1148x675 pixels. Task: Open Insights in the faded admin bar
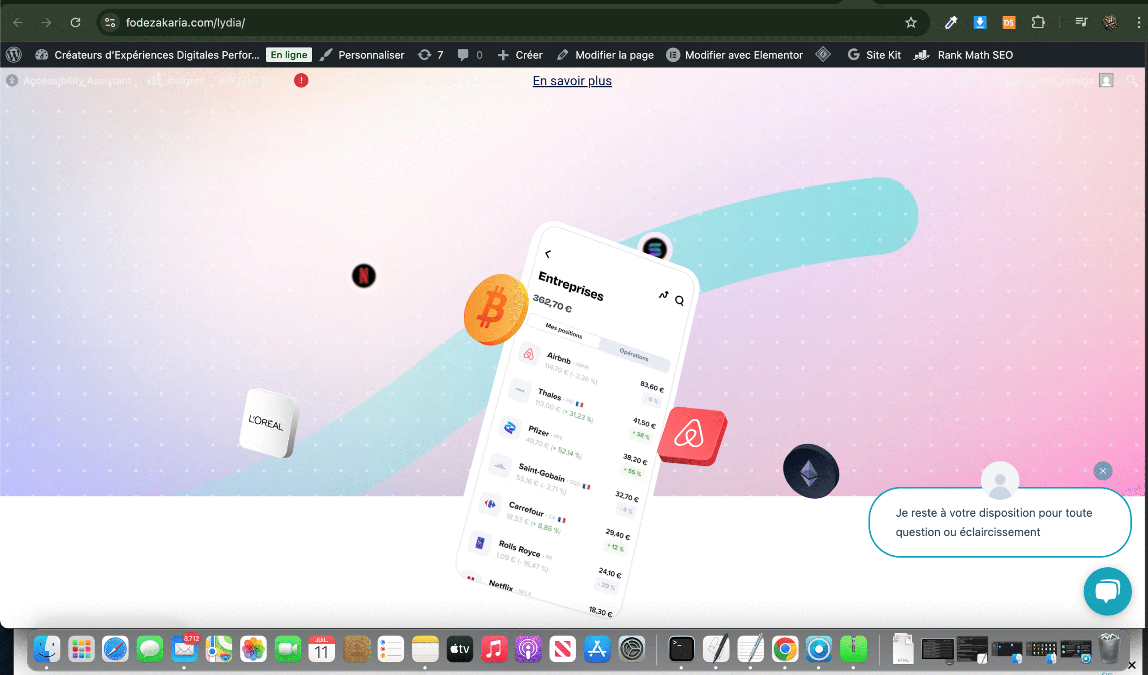point(176,81)
